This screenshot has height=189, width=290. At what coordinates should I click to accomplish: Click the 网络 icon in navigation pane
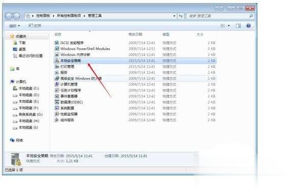(x=12, y=140)
